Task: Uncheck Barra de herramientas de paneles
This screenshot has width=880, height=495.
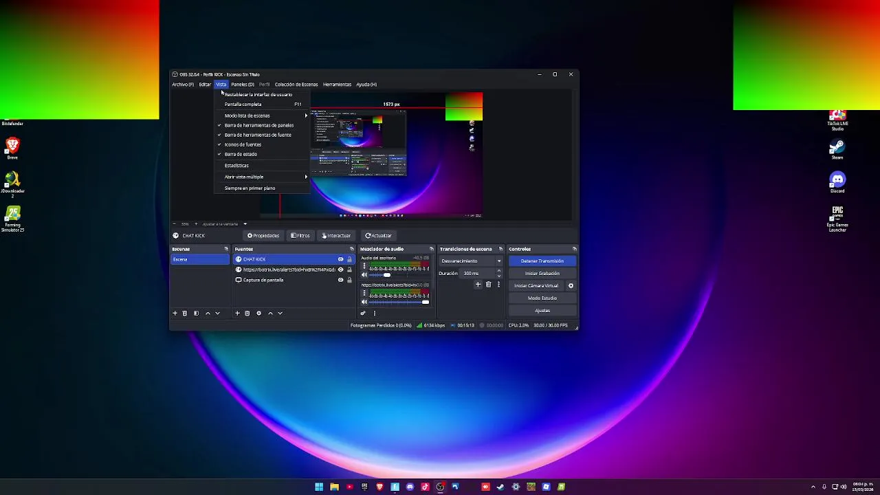Action: click(x=262, y=125)
